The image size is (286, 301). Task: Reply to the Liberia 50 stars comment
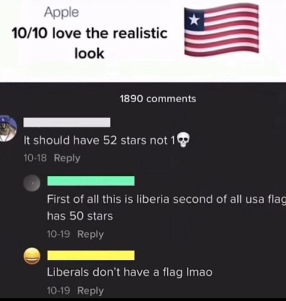pos(90,234)
